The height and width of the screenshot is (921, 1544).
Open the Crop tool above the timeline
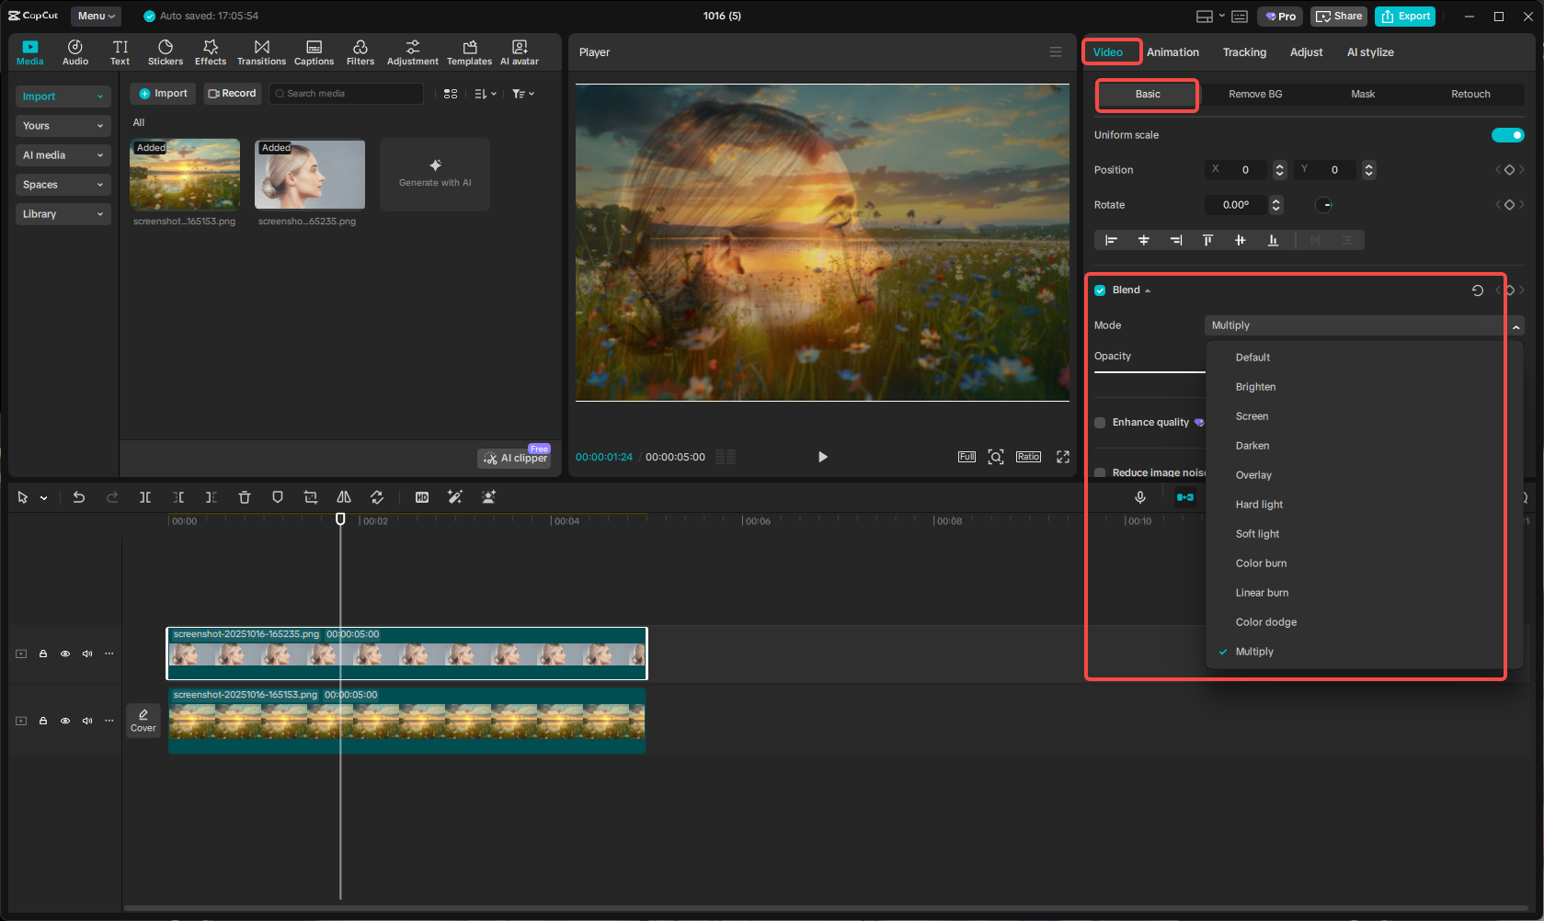click(311, 496)
